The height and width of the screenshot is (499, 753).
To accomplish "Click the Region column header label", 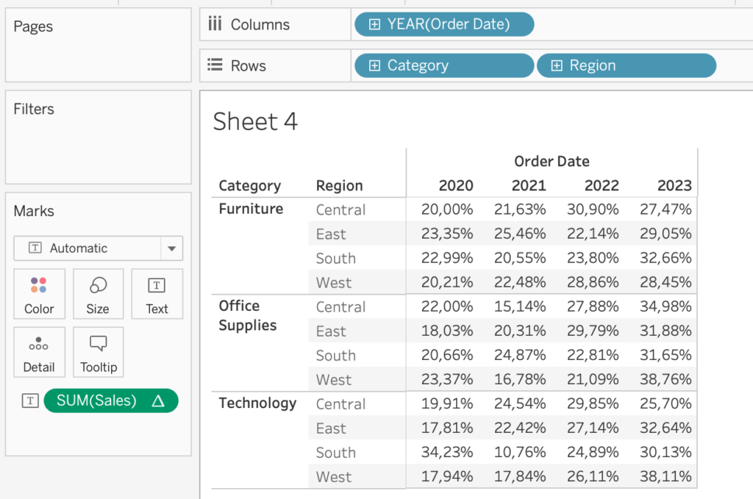I will [339, 186].
